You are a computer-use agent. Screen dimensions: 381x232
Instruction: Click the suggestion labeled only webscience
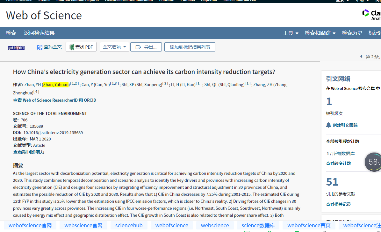[x=215, y=225]
